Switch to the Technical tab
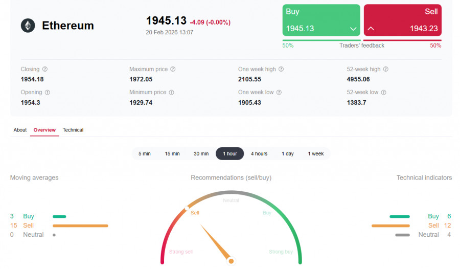This screenshot has height=269, width=460. tap(73, 130)
